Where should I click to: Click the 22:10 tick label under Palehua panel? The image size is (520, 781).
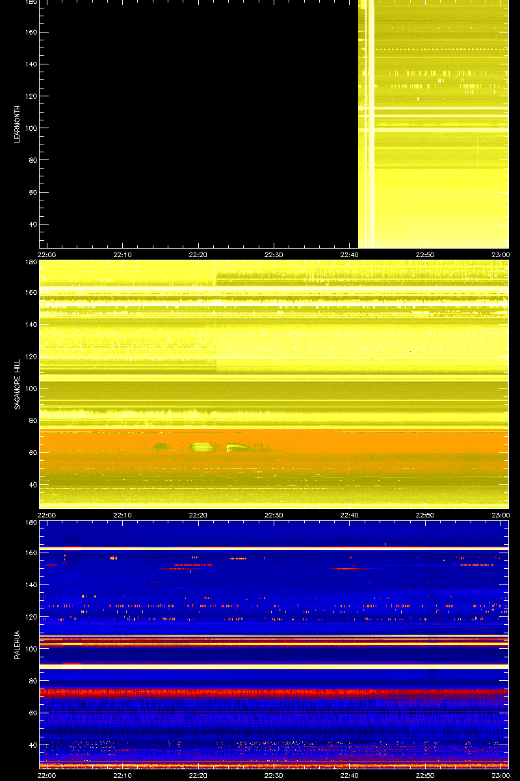click(x=123, y=775)
